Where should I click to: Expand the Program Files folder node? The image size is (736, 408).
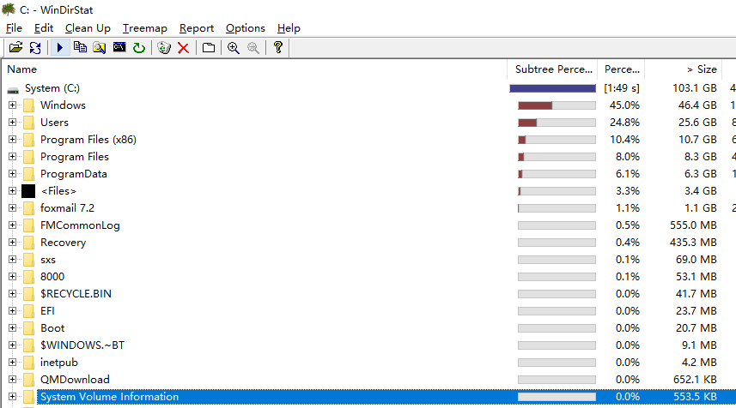tap(13, 157)
